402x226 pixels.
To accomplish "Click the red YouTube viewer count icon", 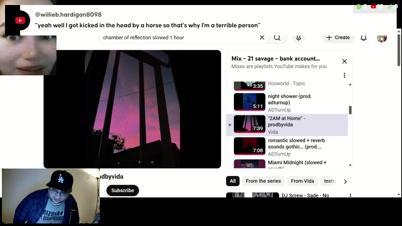I will (x=373, y=7).
